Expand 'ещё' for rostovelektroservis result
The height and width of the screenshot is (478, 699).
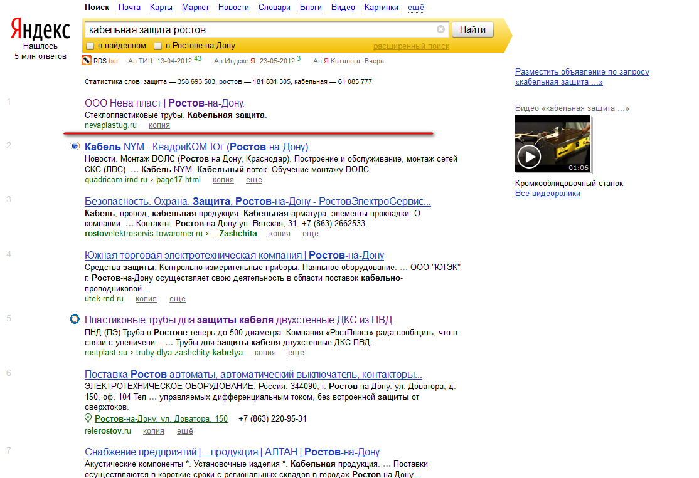coord(311,234)
